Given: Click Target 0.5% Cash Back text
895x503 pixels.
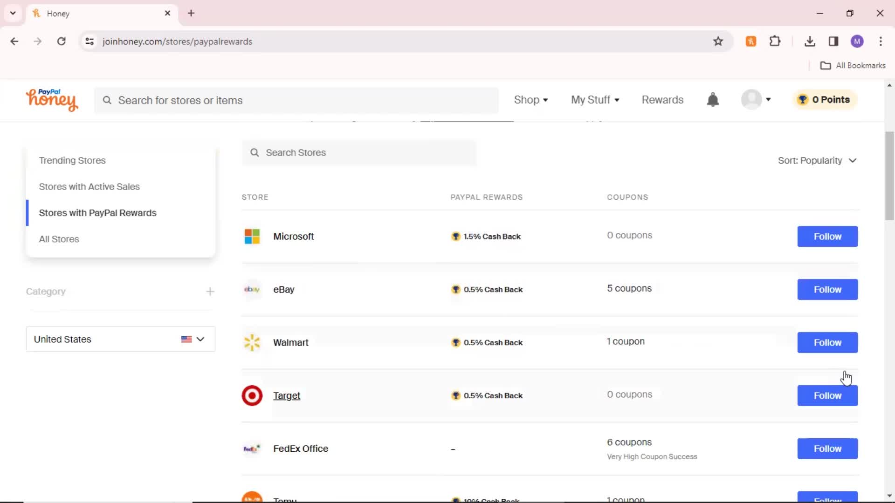Looking at the screenshot, I should pyautogui.click(x=493, y=396).
